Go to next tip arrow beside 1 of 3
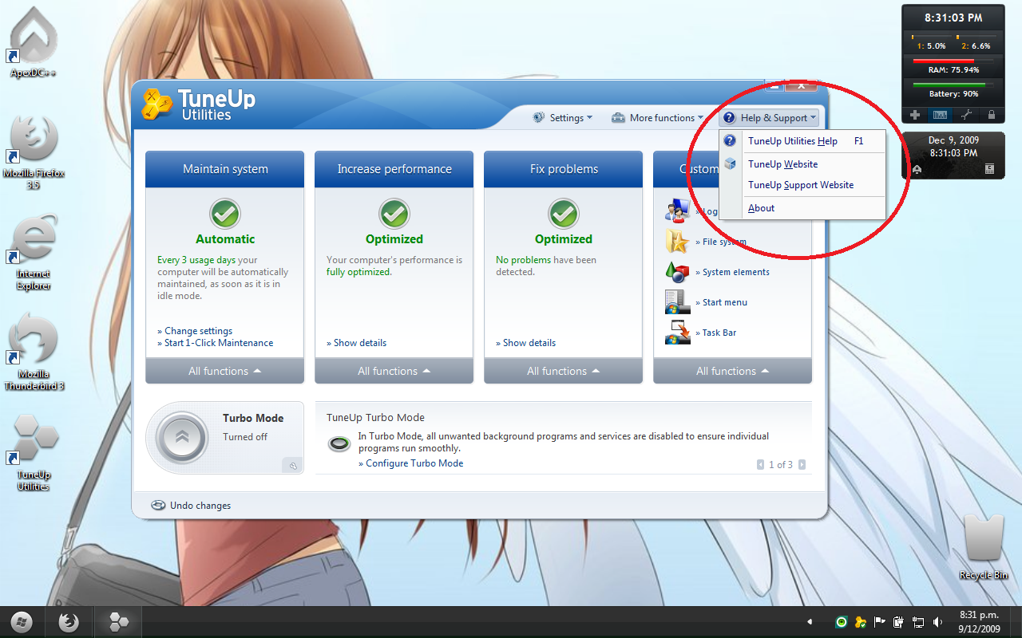Screen dimensions: 1022x638 click(x=802, y=464)
